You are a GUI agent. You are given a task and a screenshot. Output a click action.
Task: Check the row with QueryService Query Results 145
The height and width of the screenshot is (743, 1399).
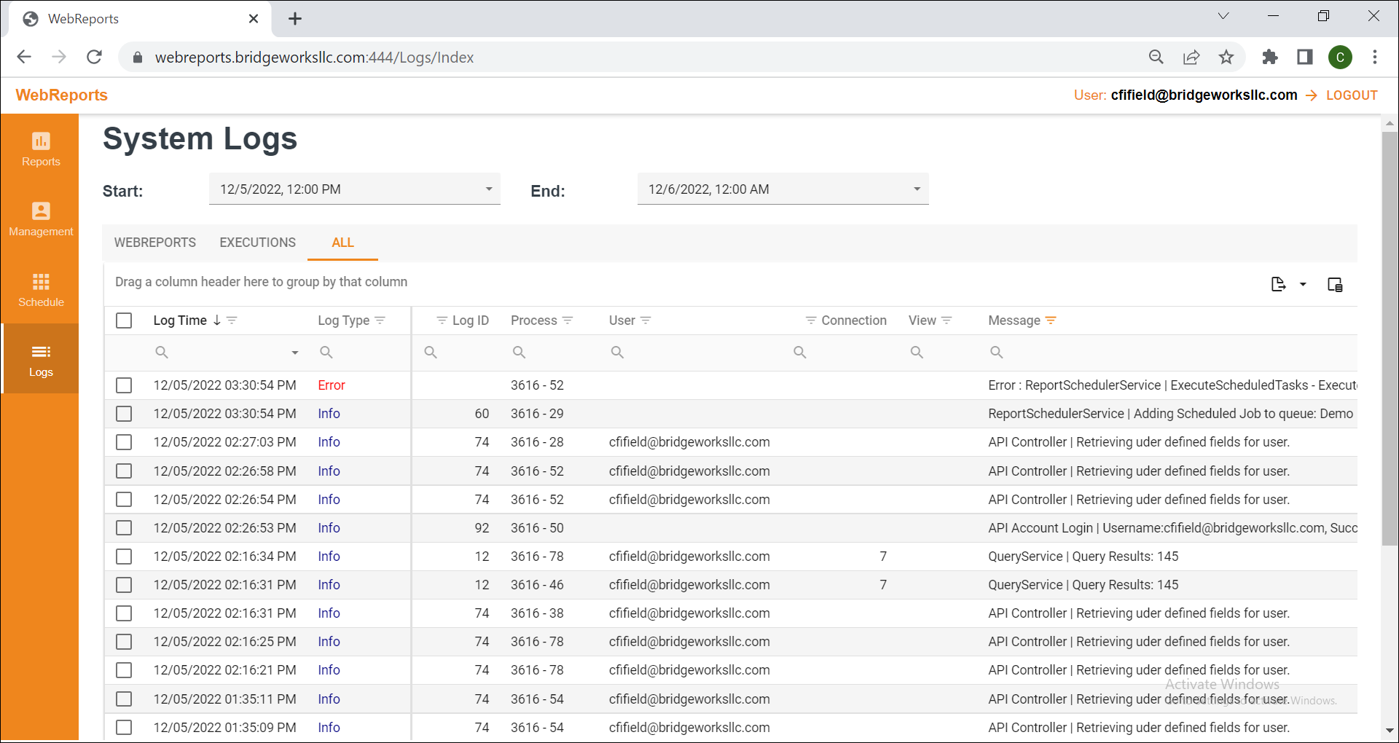coord(124,556)
